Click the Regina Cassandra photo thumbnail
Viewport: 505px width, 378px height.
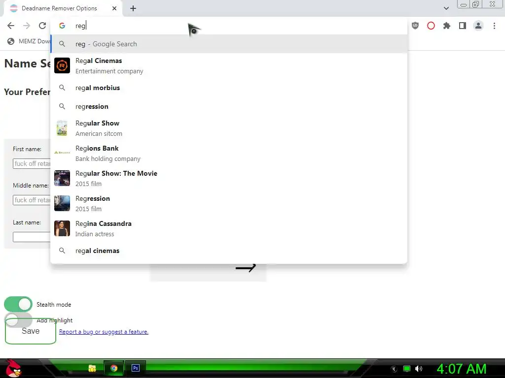62,228
